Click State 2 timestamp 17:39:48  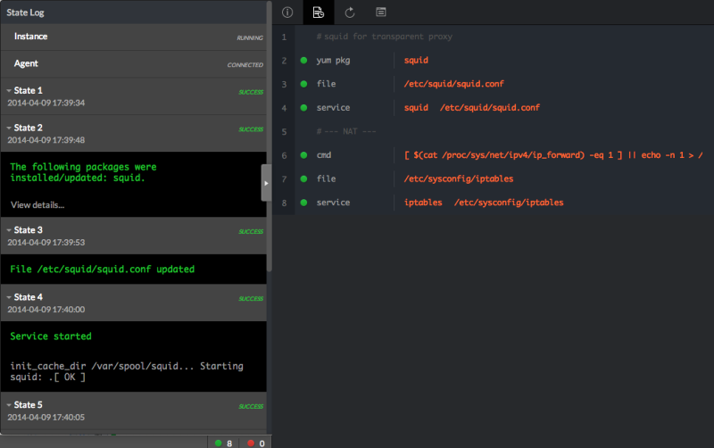[46, 140]
